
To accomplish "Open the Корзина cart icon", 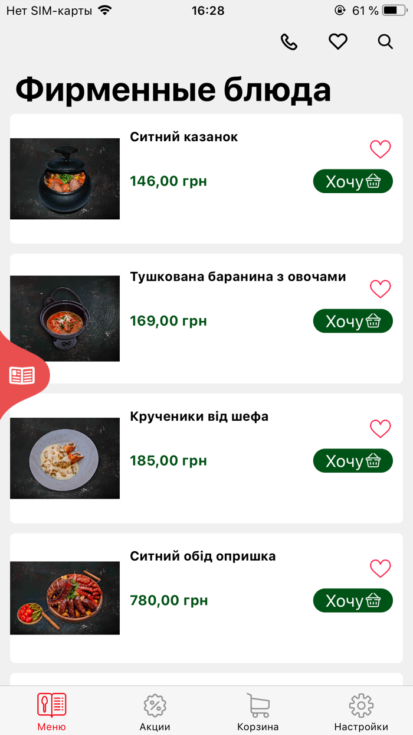I will point(258,704).
